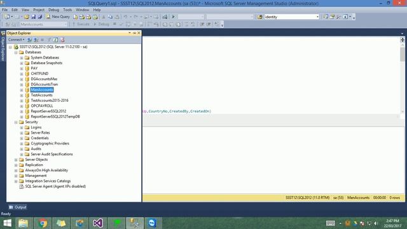Select the Server Roles folder
Viewport: 407px width, 229px height.
click(x=40, y=133)
